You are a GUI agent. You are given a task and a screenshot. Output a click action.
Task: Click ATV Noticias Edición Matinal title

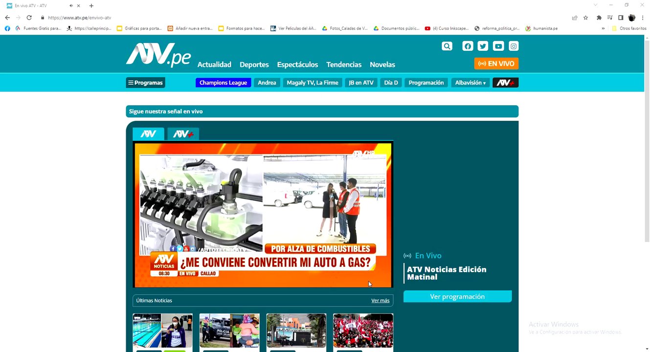[447, 273]
